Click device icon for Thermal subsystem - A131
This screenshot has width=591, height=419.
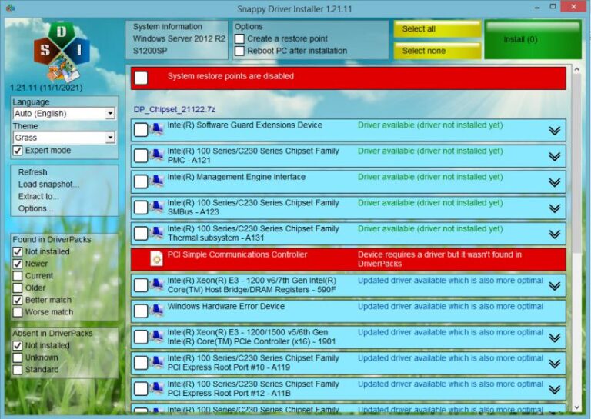(x=156, y=234)
